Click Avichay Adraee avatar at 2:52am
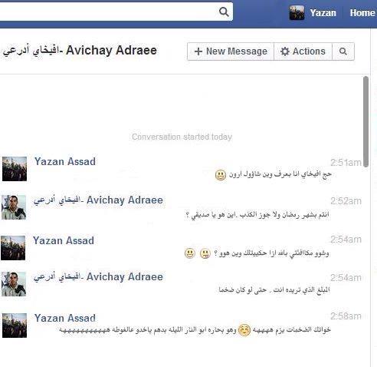Image resolution: width=377 pixels, height=367 pixels. (14, 207)
